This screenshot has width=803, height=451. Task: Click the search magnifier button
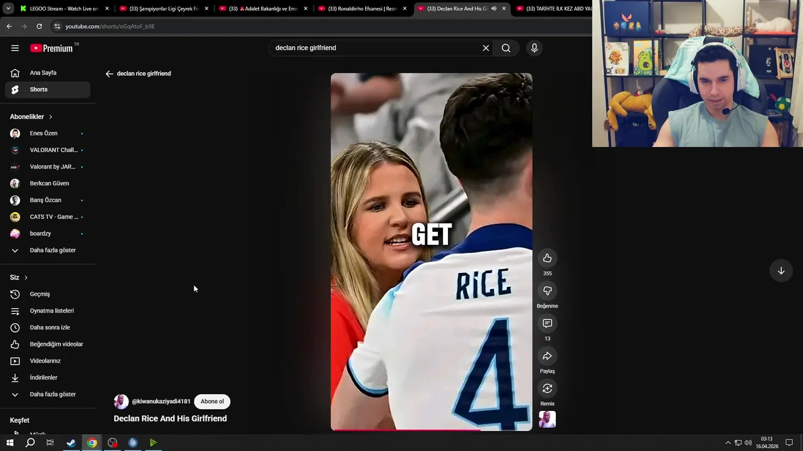pyautogui.click(x=506, y=48)
